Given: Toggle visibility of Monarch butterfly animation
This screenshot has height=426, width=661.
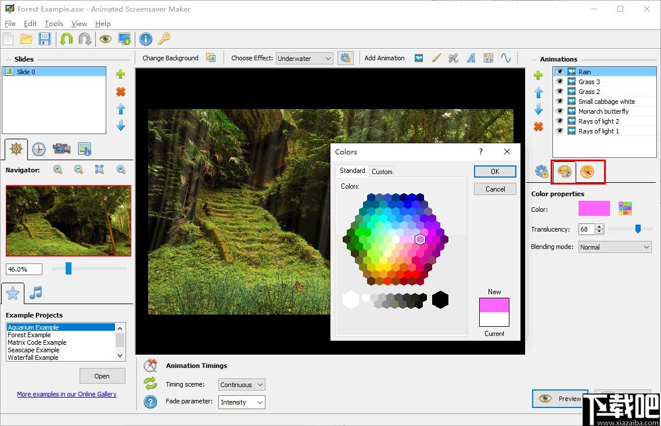Looking at the screenshot, I should pos(559,111).
